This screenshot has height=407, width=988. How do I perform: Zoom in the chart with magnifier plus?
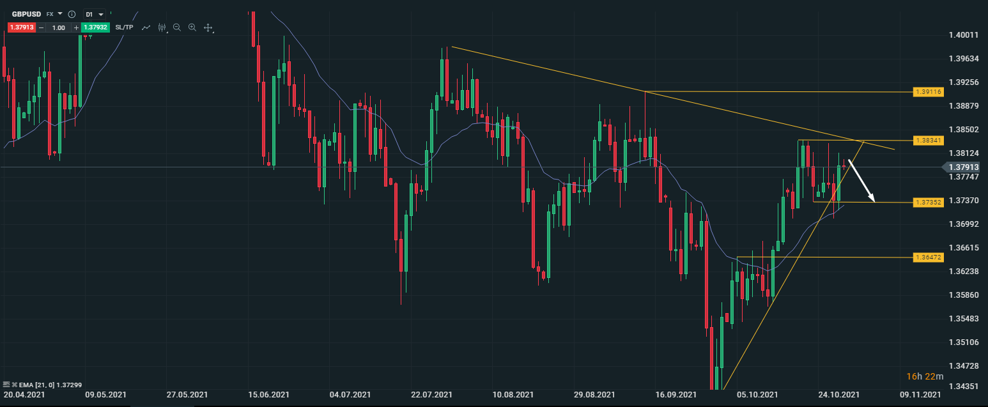coord(192,27)
